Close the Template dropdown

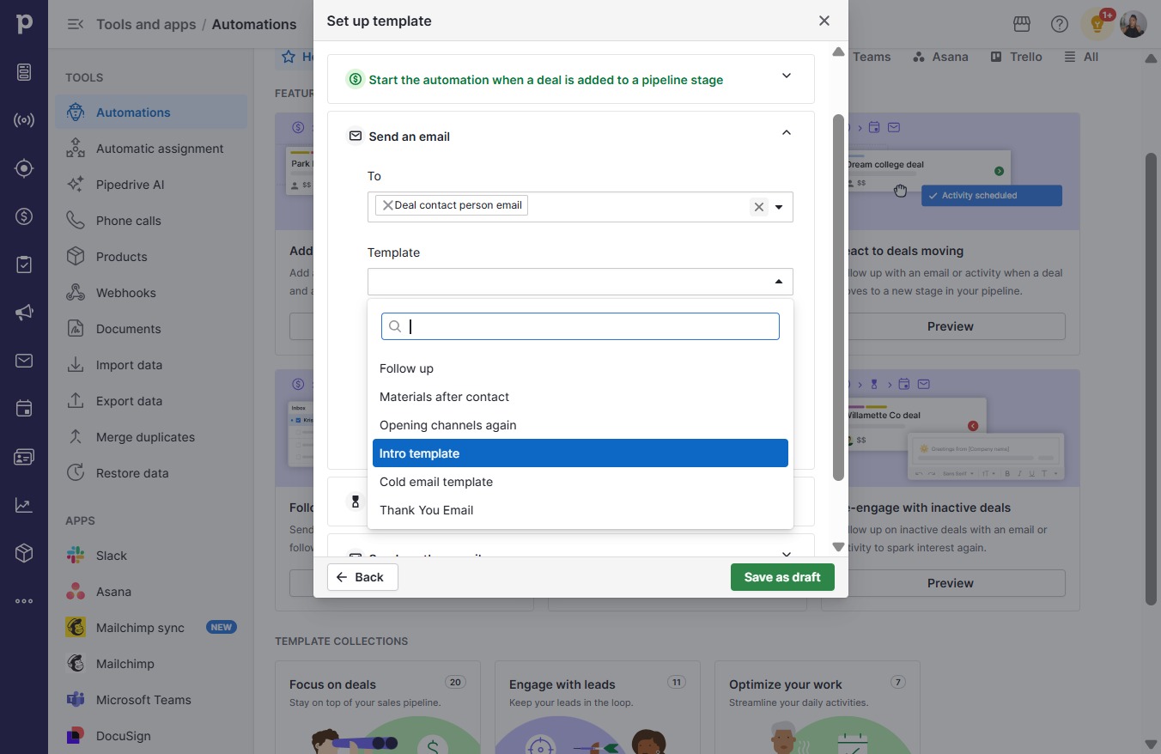[x=779, y=282]
